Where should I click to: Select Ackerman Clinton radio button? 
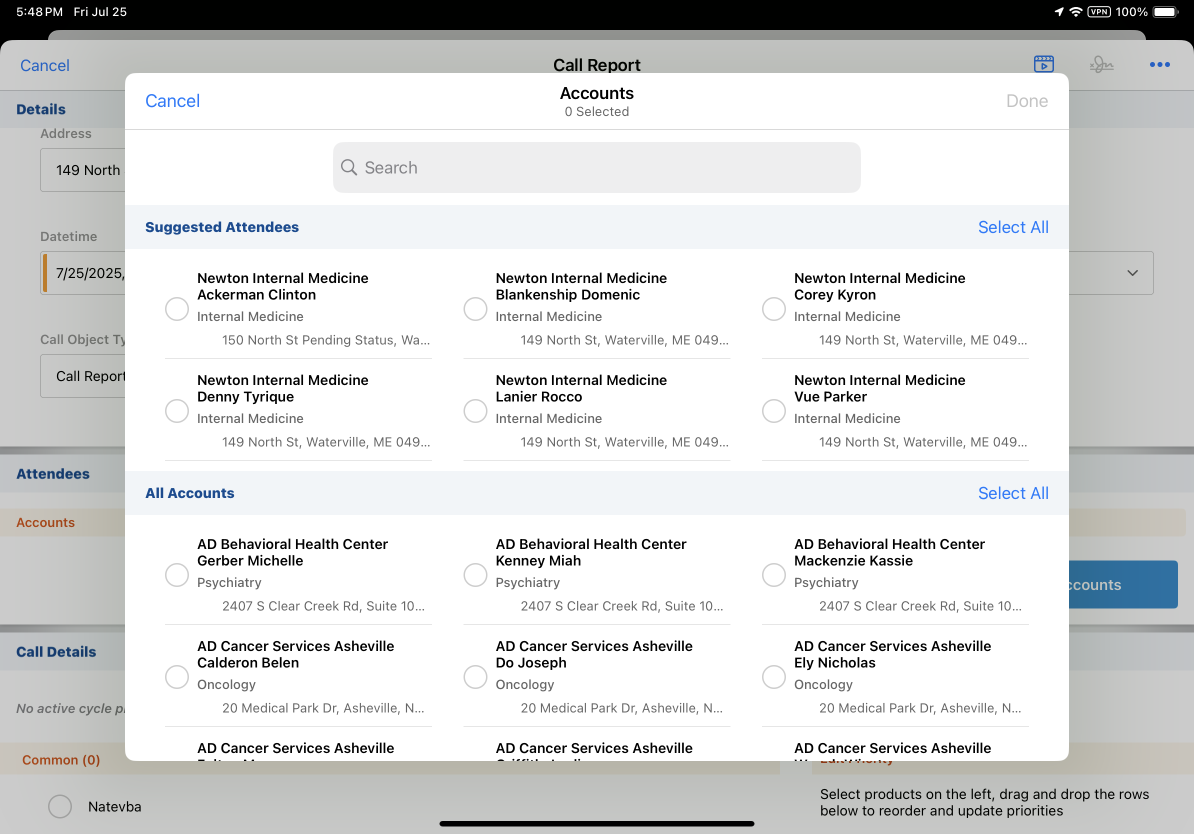[177, 309]
